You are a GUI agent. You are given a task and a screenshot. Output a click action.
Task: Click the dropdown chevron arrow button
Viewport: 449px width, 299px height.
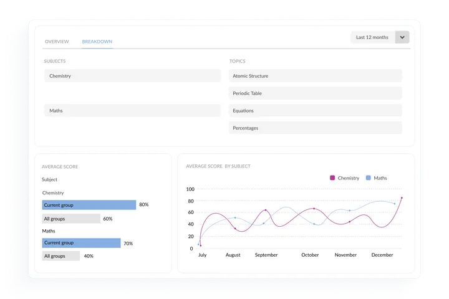pos(402,37)
